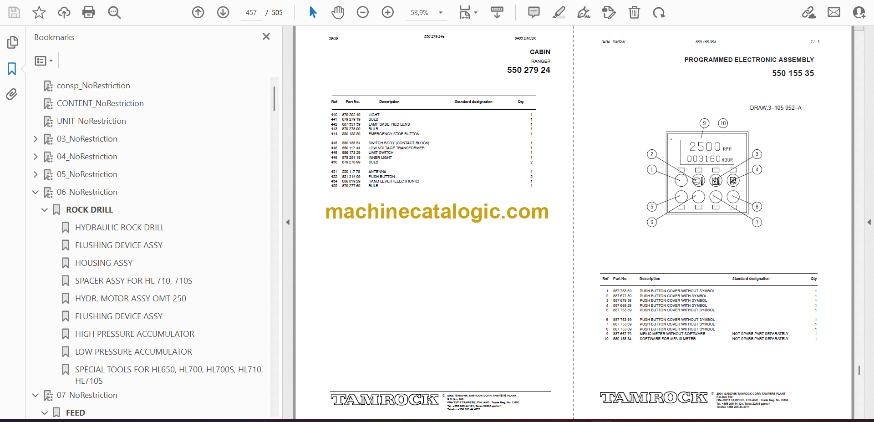
Task: Select the 07_NoRestriction bookmark label
Action: 87,395
